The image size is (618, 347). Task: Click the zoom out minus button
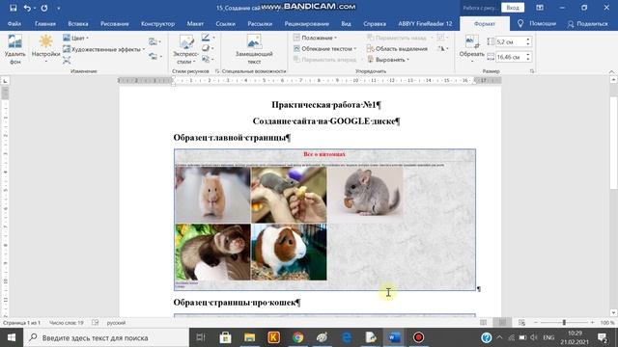536,323
